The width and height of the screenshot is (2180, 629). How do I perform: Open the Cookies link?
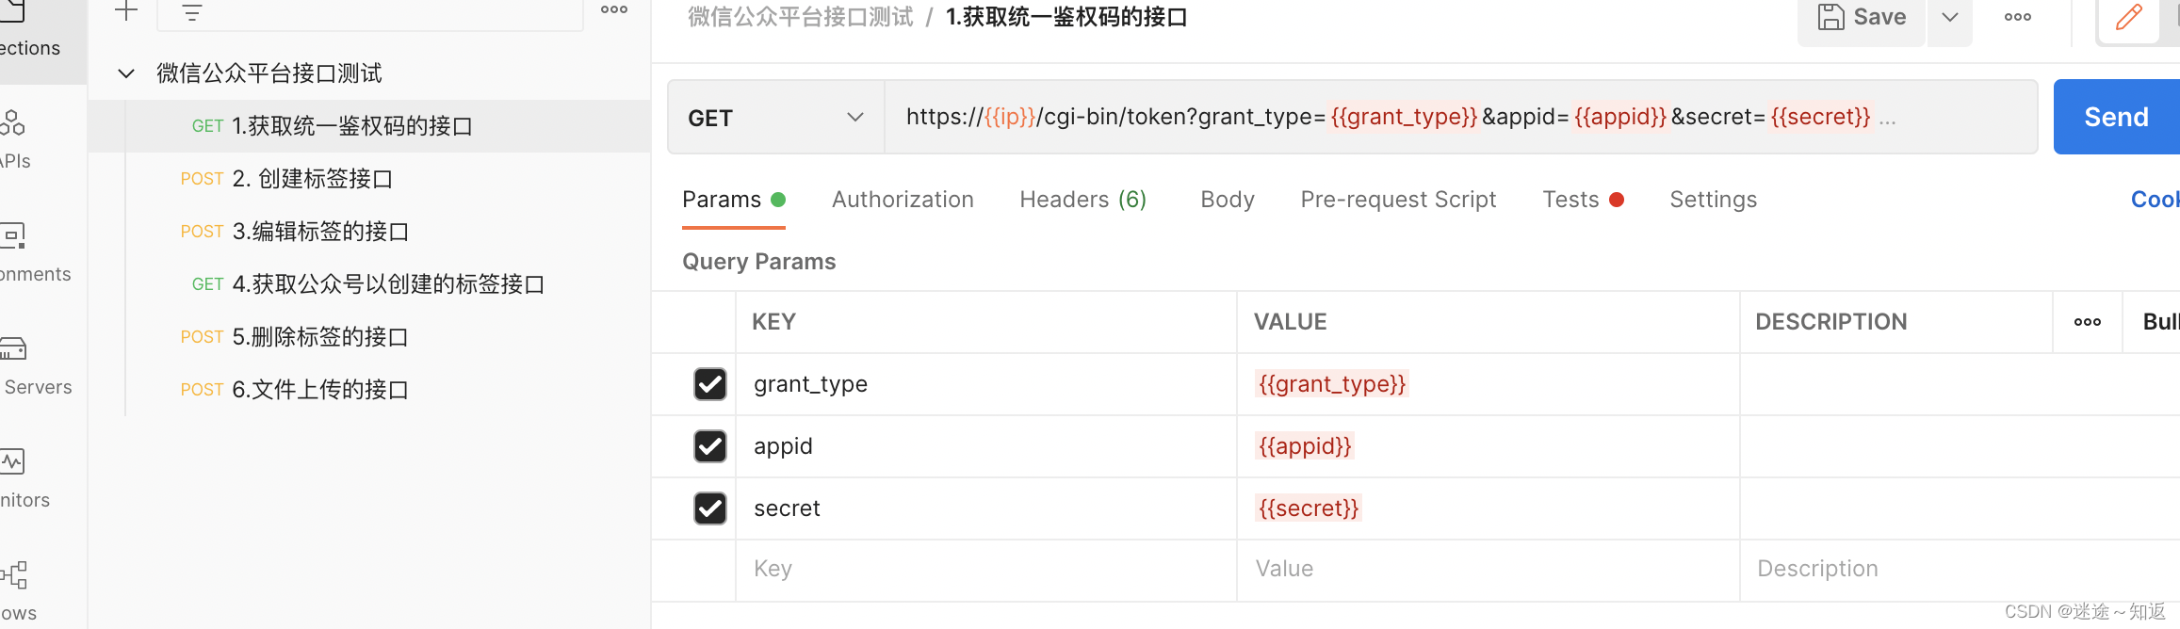(2155, 200)
